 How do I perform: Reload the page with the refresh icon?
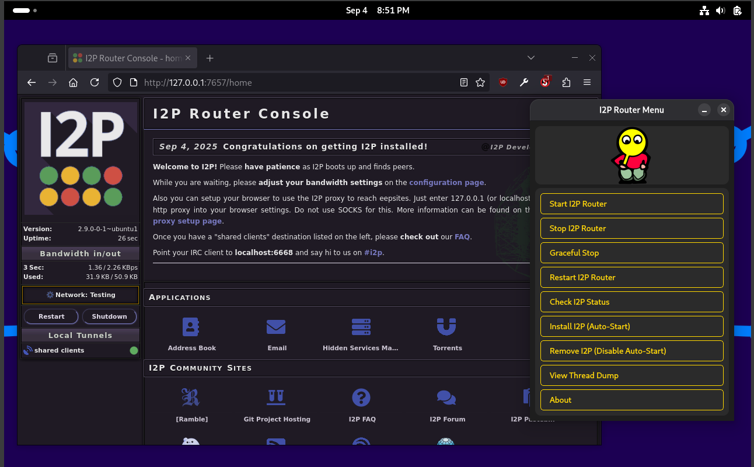click(95, 82)
